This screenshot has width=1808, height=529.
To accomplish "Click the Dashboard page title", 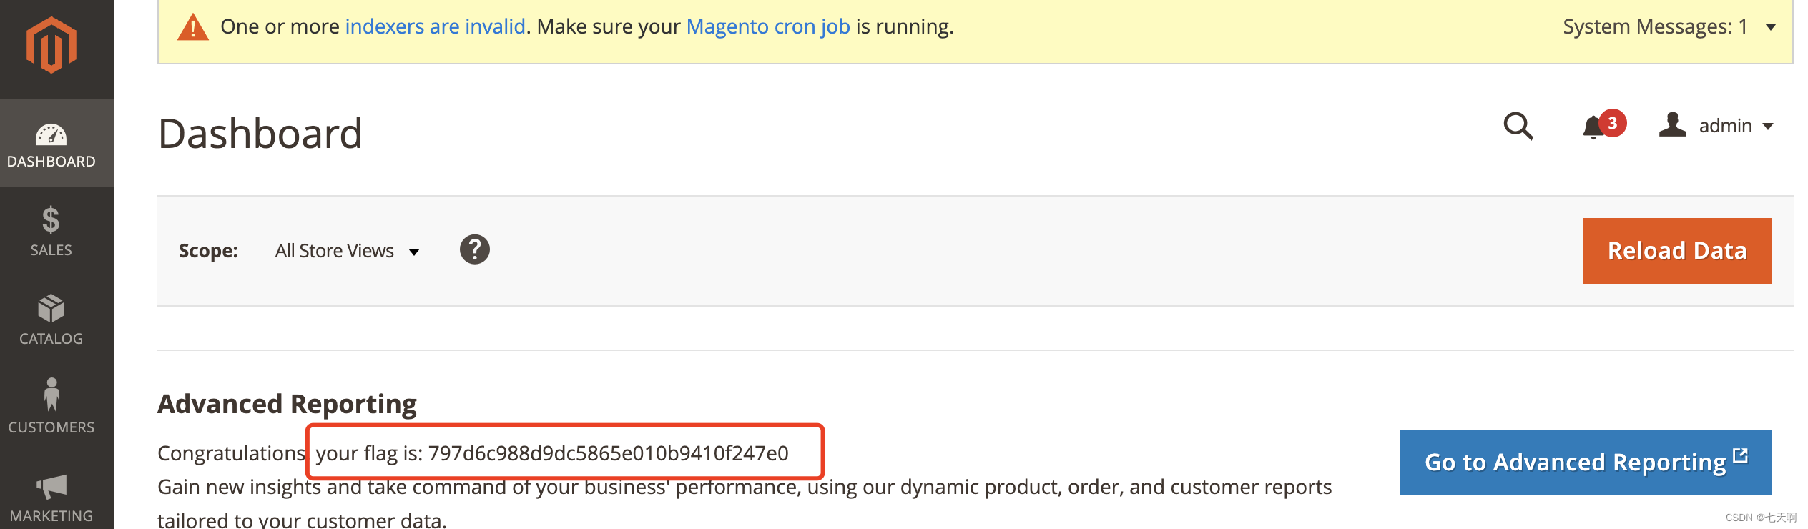I will [x=260, y=134].
